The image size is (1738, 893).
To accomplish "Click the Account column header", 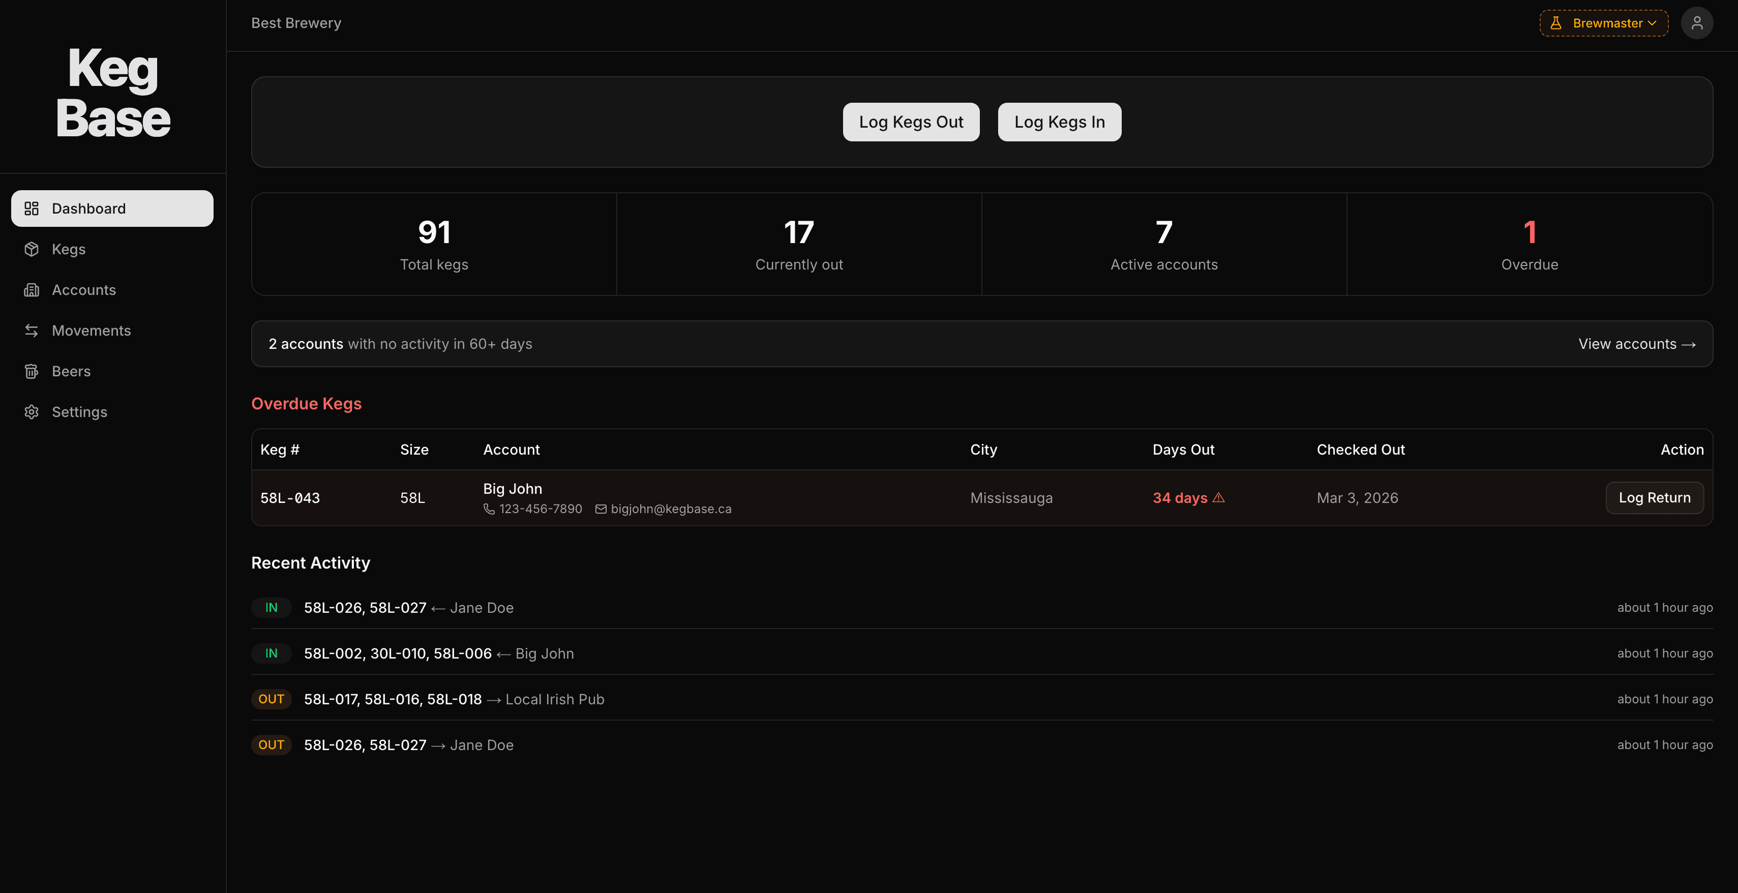I will click(512, 450).
